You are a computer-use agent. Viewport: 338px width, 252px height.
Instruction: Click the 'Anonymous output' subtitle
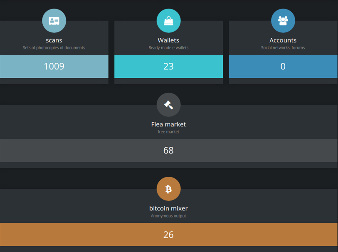168,216
